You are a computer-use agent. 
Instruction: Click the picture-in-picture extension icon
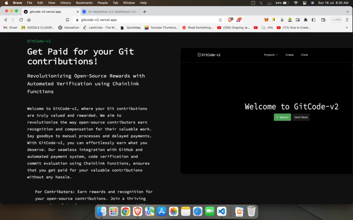[x=298, y=20]
